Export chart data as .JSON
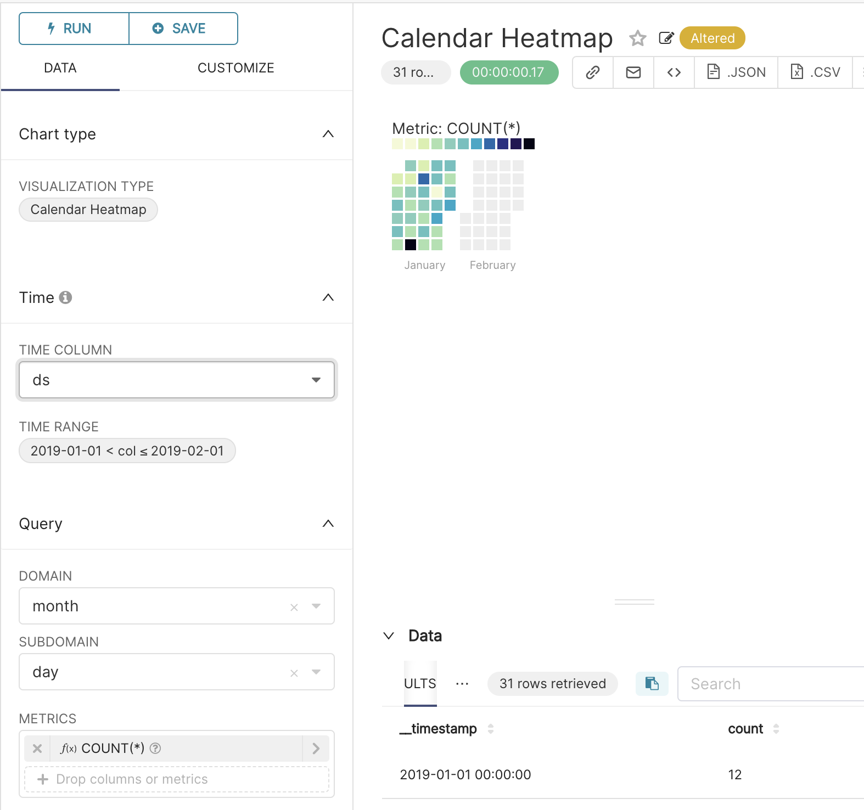864x810 pixels. click(x=736, y=72)
